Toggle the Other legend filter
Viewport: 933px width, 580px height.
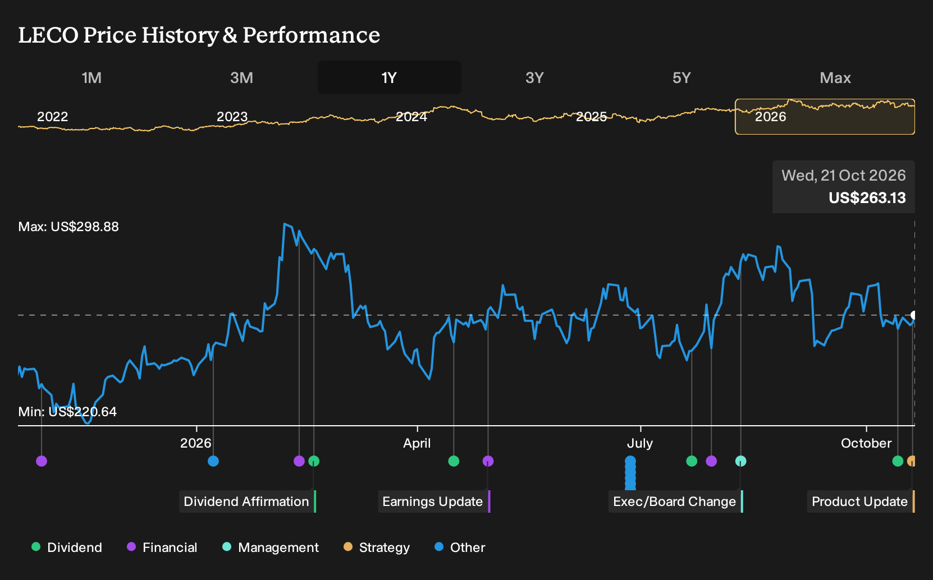[460, 547]
